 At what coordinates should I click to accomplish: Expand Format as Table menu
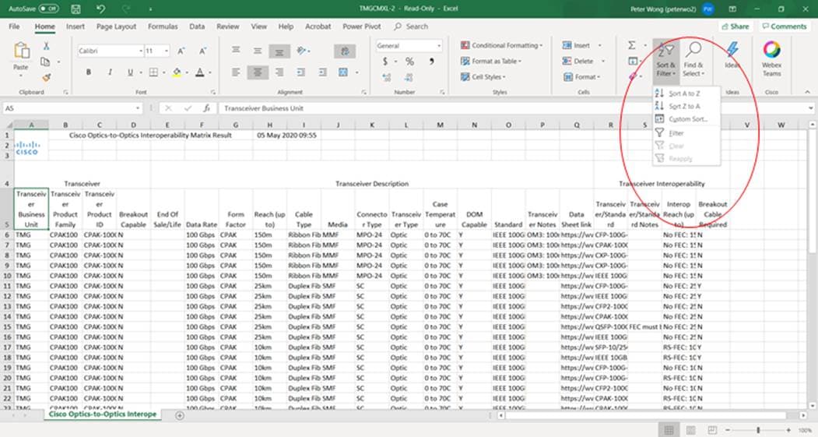[x=491, y=61]
